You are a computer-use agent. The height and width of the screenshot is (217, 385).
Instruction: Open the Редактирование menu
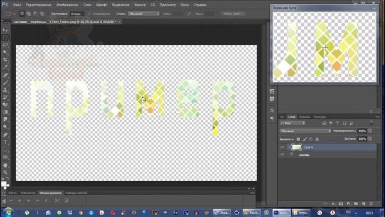pyautogui.click(x=38, y=5)
